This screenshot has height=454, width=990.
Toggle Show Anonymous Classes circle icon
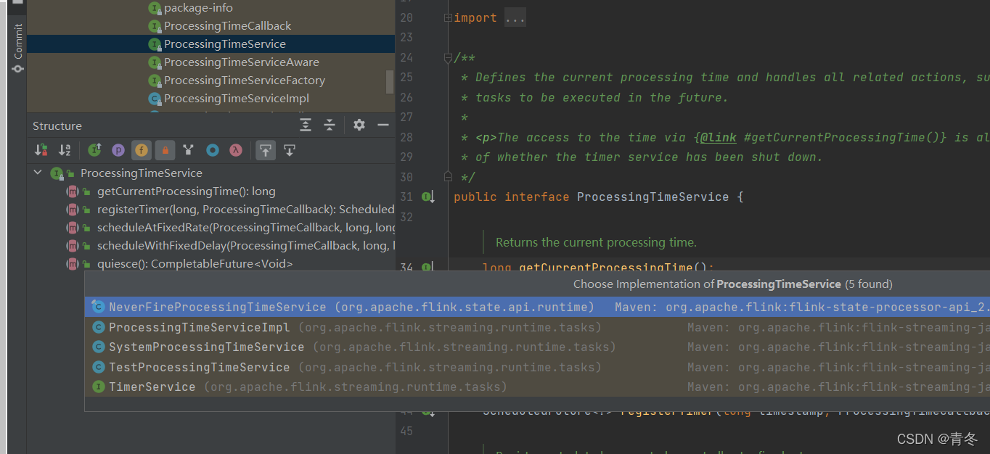point(212,150)
